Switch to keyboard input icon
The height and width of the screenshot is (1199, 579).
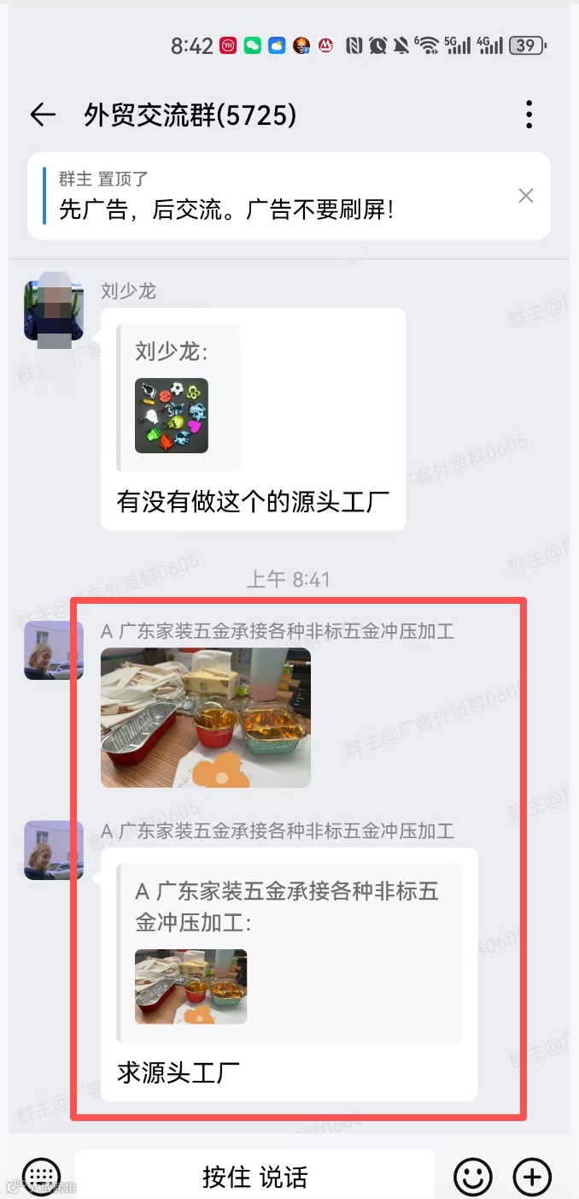41,1176
